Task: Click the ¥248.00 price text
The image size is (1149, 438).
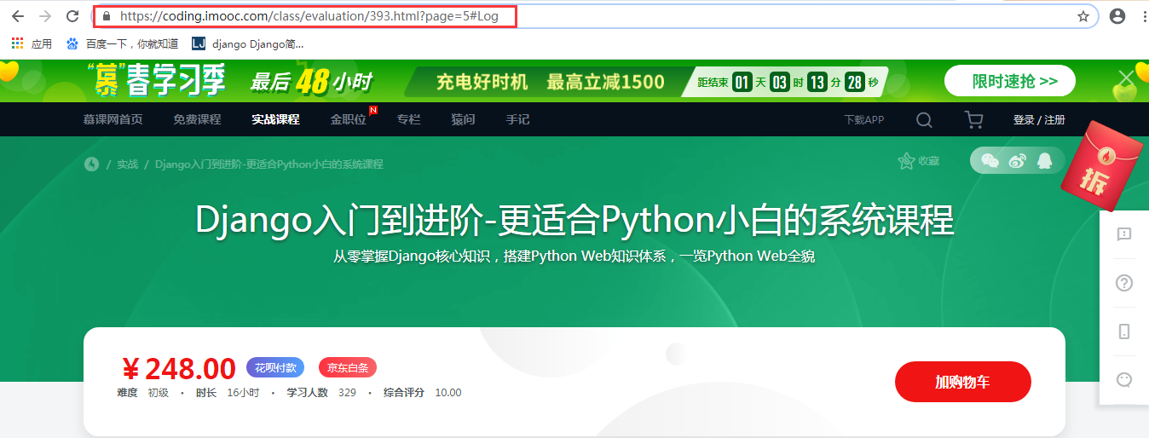Action: pos(179,368)
